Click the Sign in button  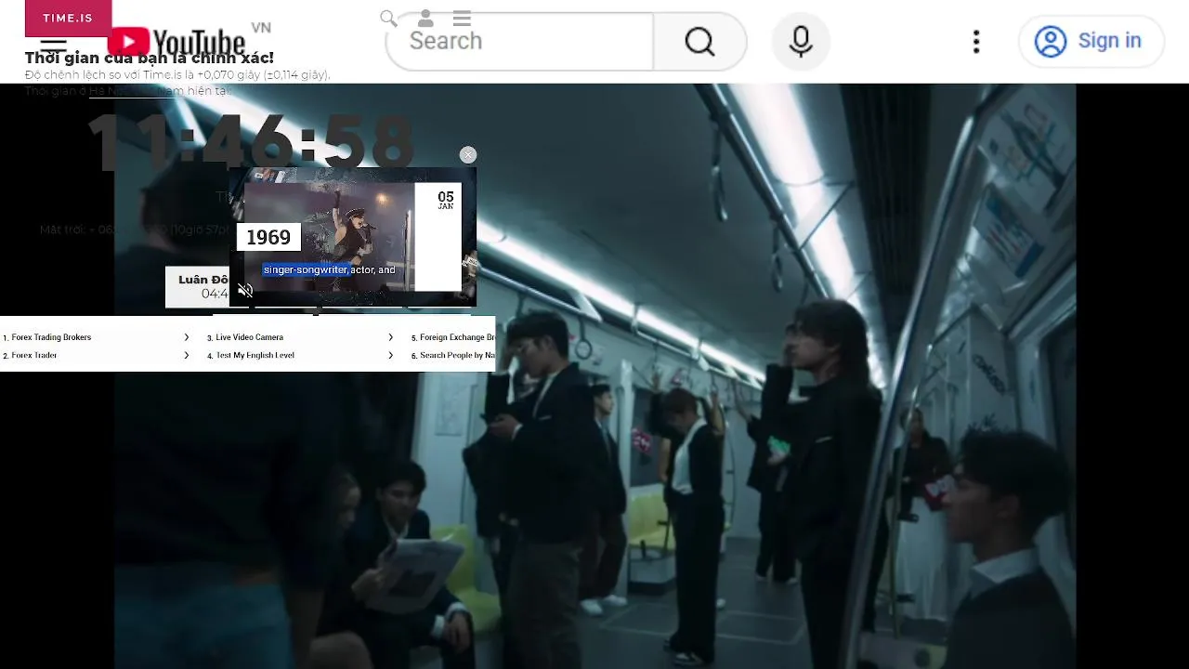coord(1091,41)
